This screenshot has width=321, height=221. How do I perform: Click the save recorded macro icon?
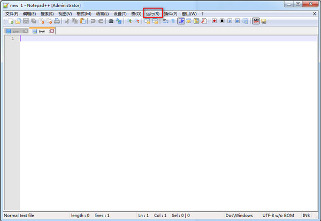click(x=245, y=21)
